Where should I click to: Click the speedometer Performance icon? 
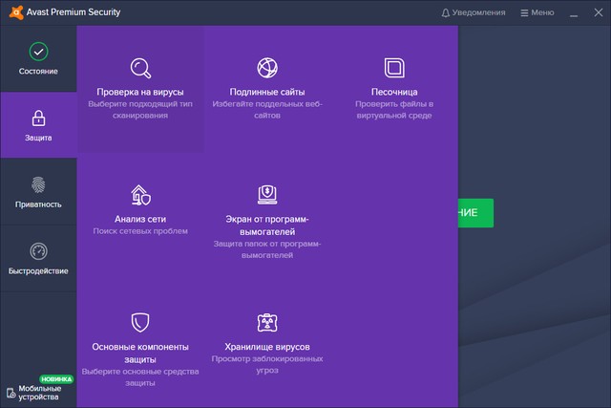[x=38, y=252]
